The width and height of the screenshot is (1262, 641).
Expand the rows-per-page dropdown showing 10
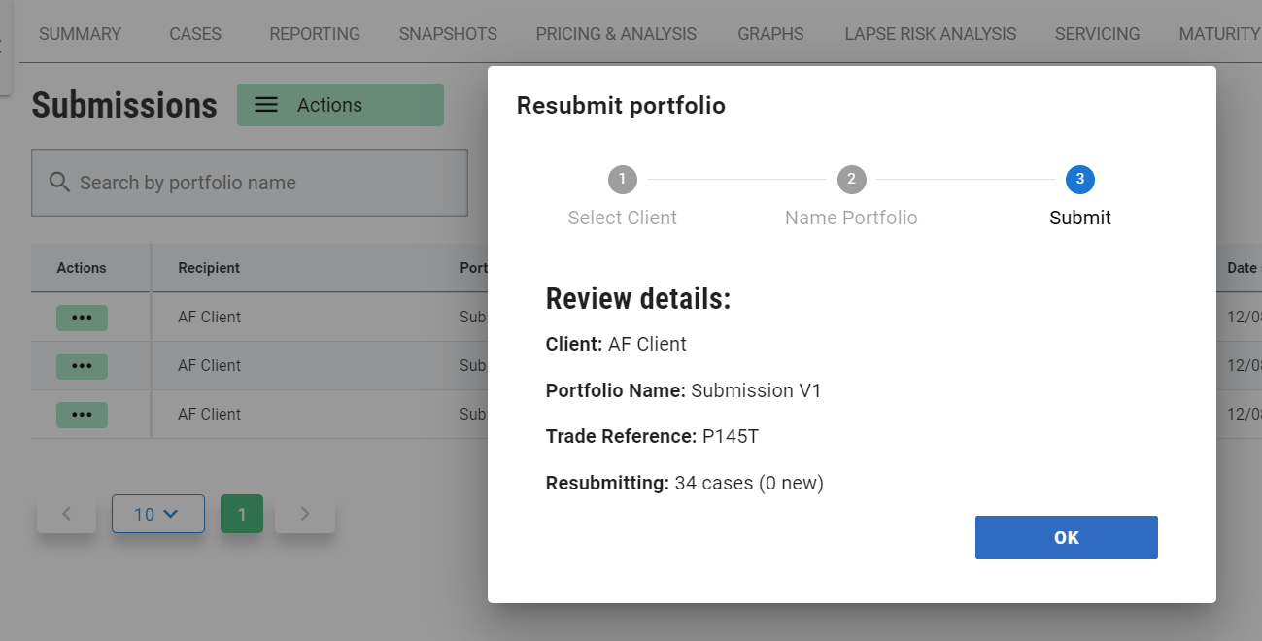coord(157,514)
